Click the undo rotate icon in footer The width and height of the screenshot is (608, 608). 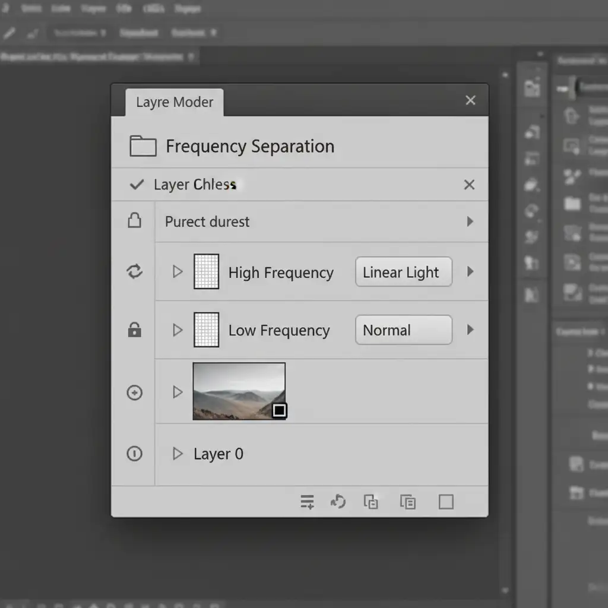coord(338,502)
